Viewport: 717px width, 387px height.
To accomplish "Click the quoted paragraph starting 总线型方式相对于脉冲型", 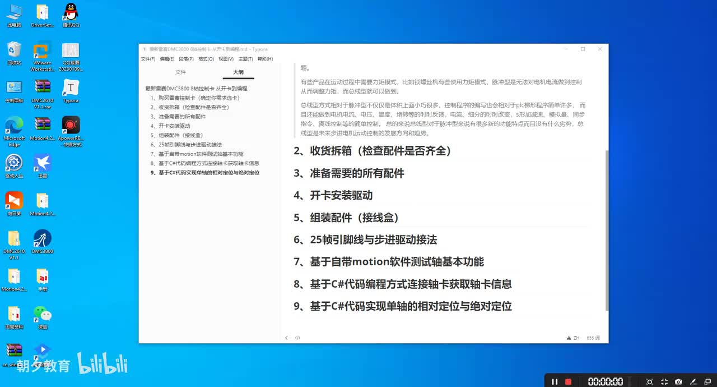I will coord(443,119).
